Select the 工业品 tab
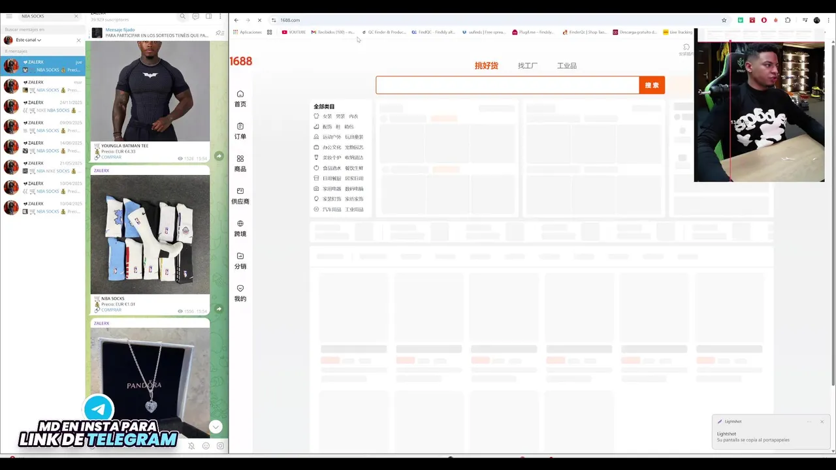 [567, 65]
